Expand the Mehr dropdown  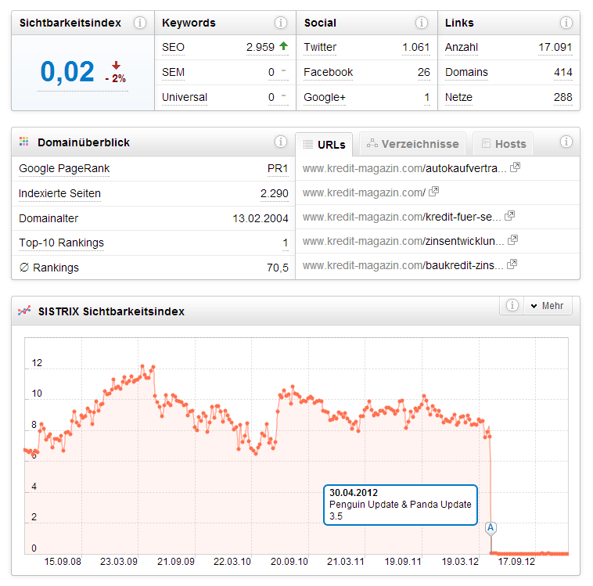[x=548, y=306]
